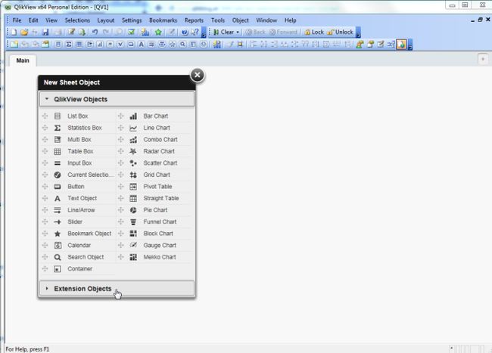Click the Statistics Box sigma icon in panel
The width and height of the screenshot is (492, 353).
tap(58, 128)
